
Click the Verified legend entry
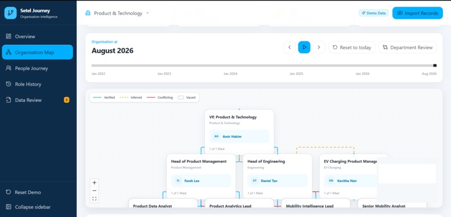[104, 97]
